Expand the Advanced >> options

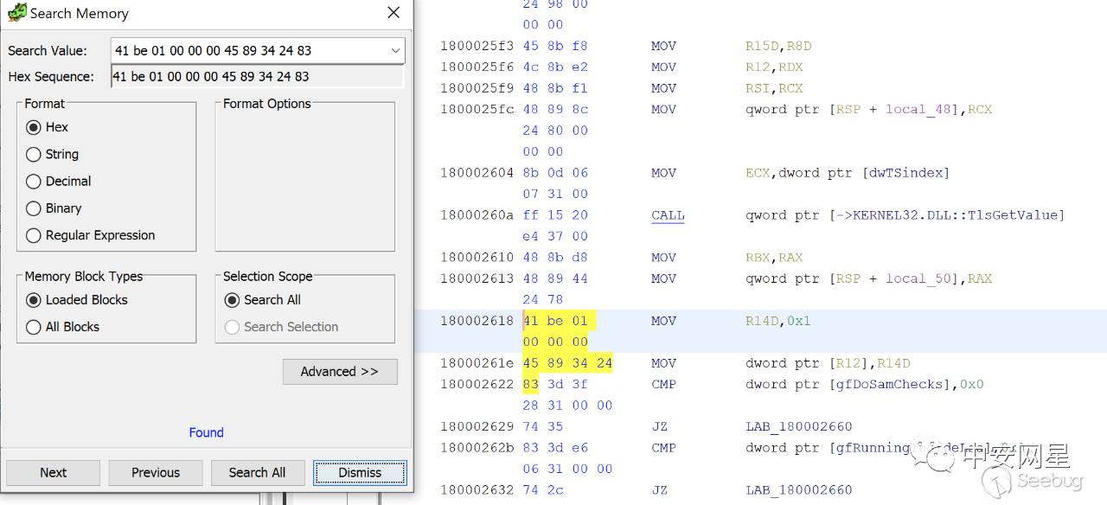pos(340,372)
